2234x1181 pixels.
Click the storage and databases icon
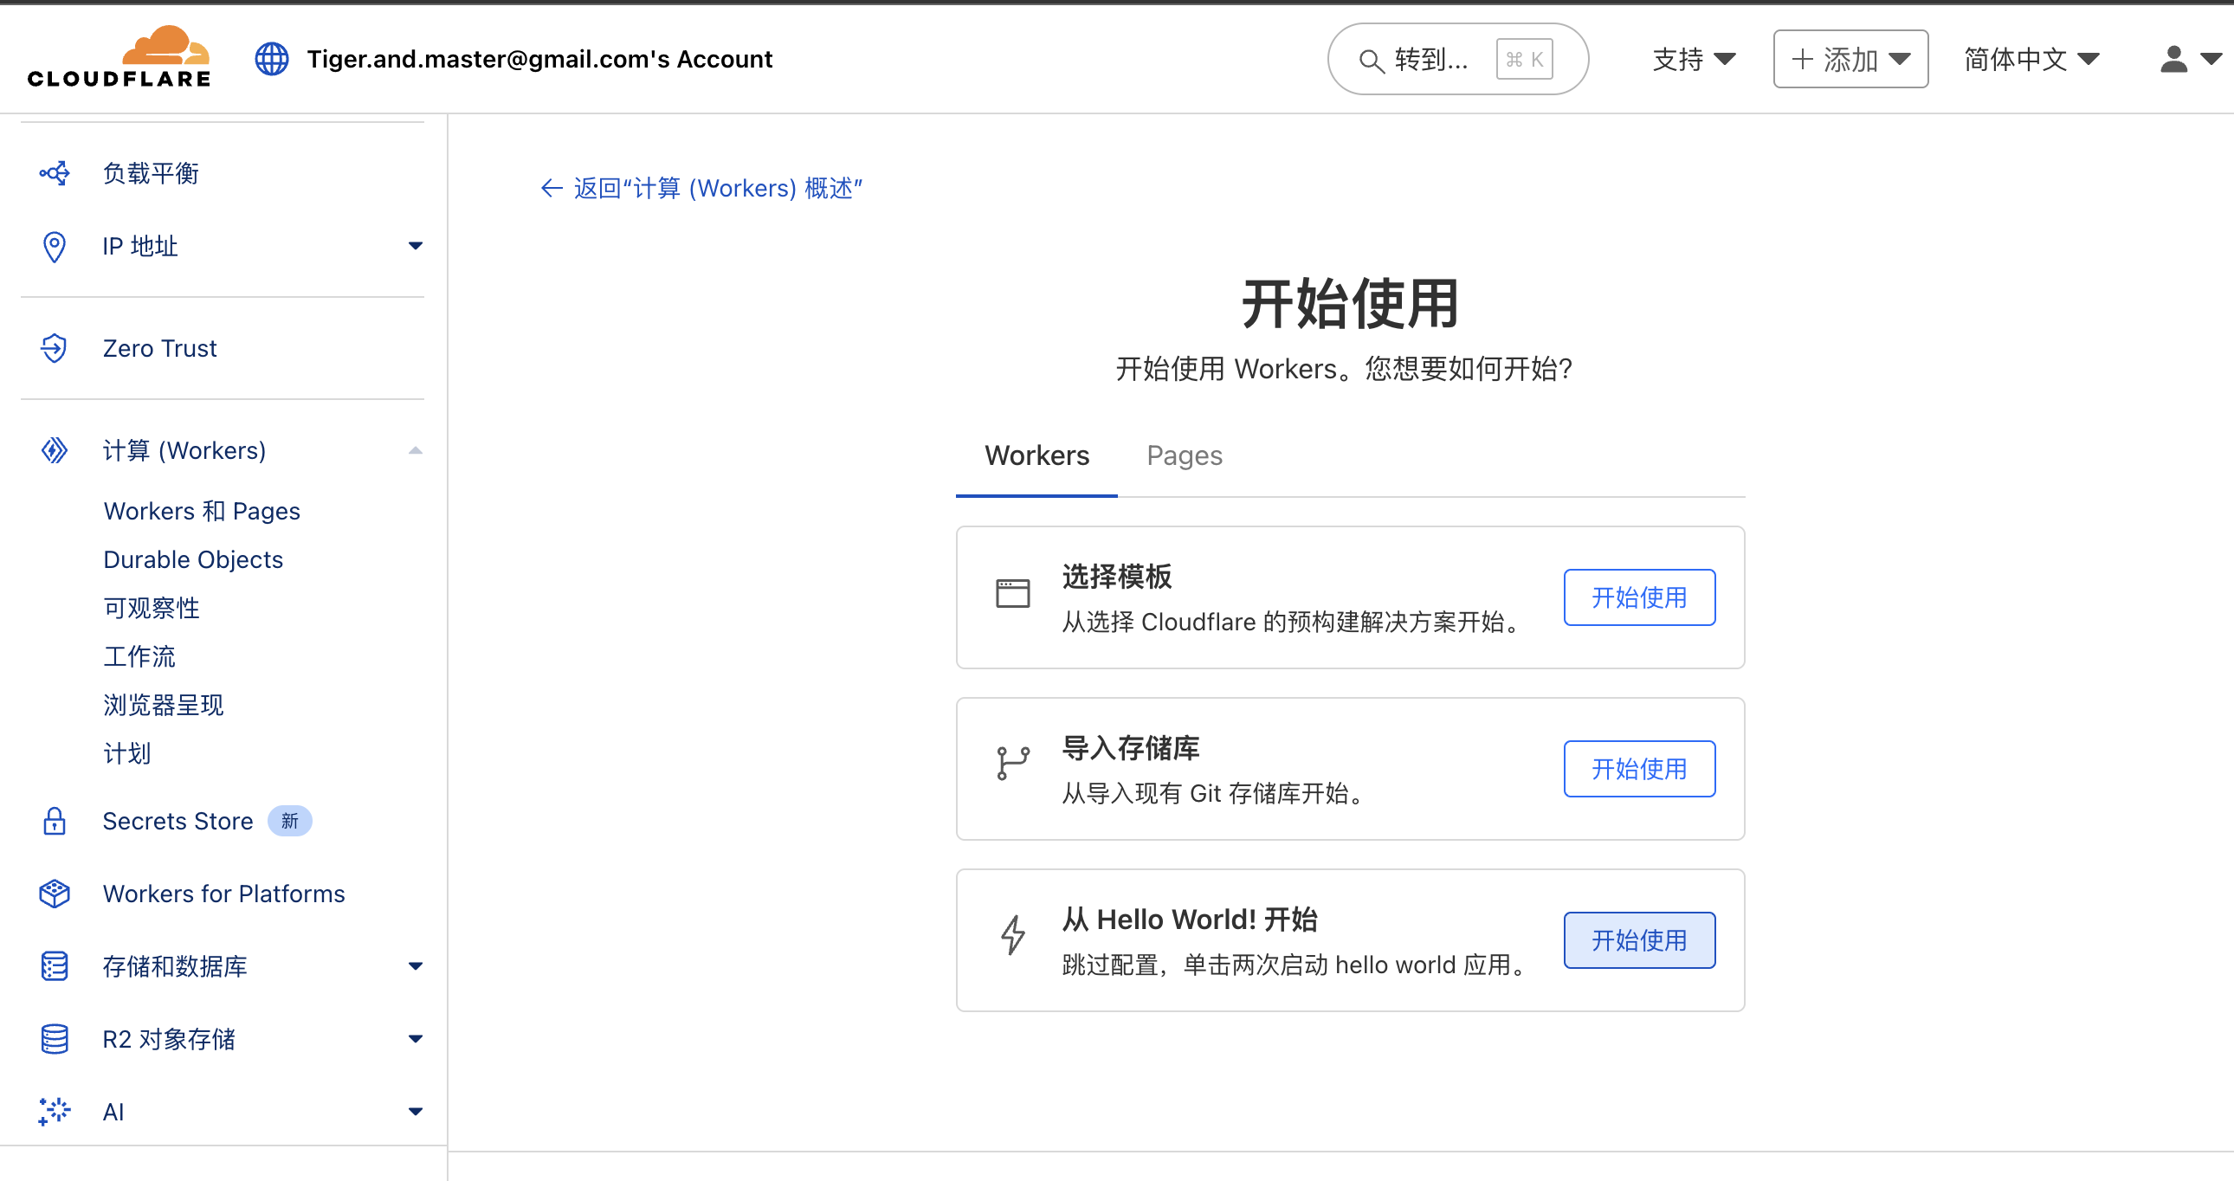tap(54, 966)
